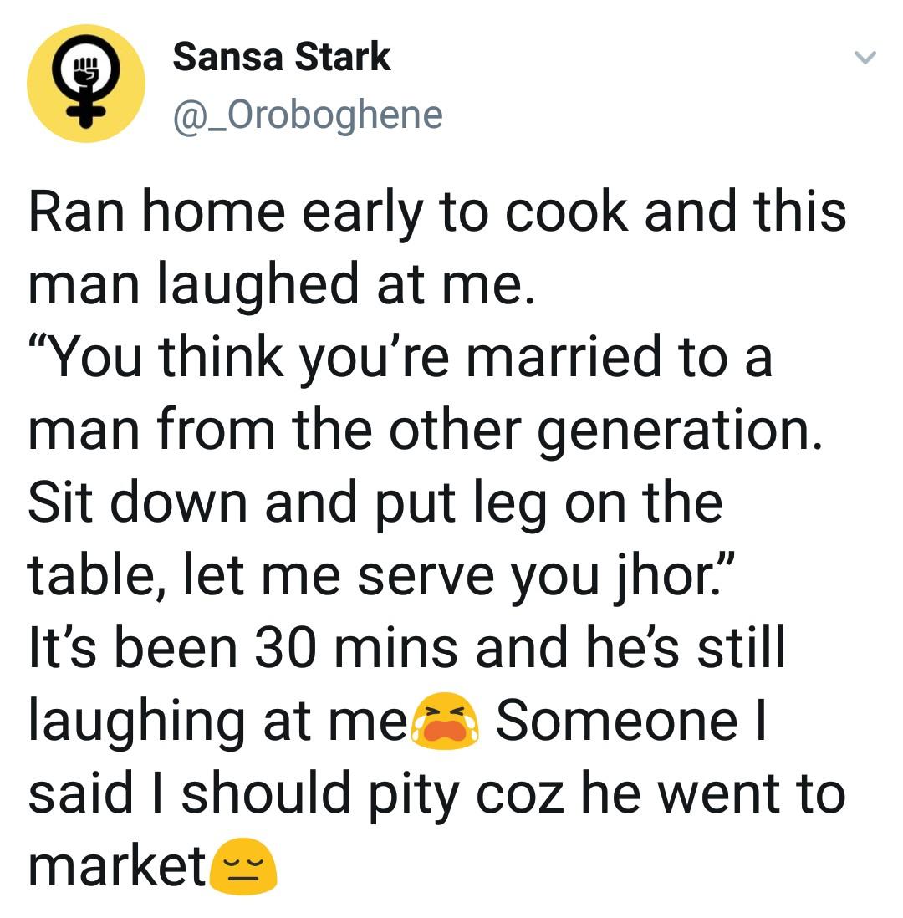Open the tweet options chevron menu
The height and width of the screenshot is (918, 903).
[865, 57]
